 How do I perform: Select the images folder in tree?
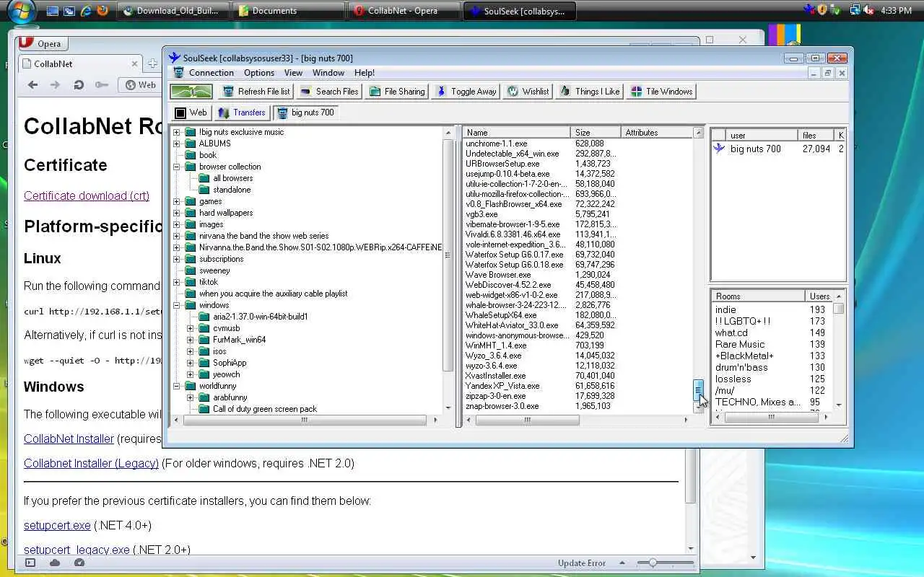click(212, 224)
